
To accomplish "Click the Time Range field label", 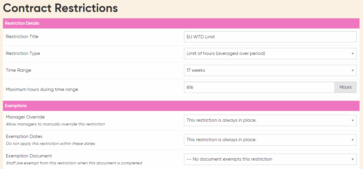I will click(x=18, y=70).
